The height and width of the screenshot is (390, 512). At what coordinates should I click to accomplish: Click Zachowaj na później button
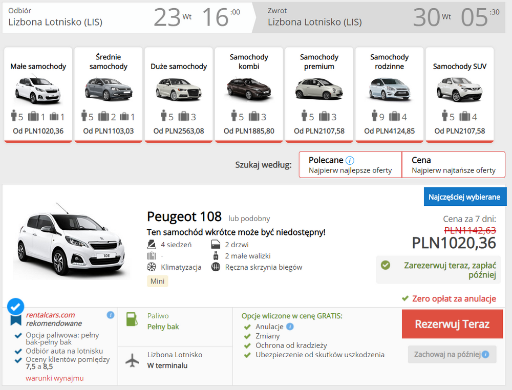click(x=452, y=354)
